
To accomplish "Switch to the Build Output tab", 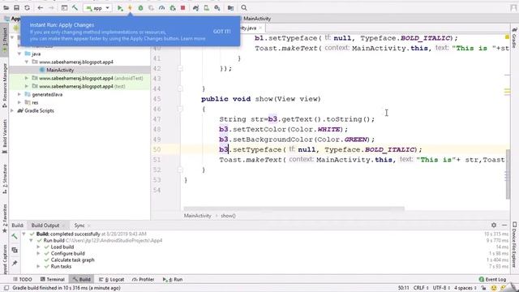I will click(45, 225).
